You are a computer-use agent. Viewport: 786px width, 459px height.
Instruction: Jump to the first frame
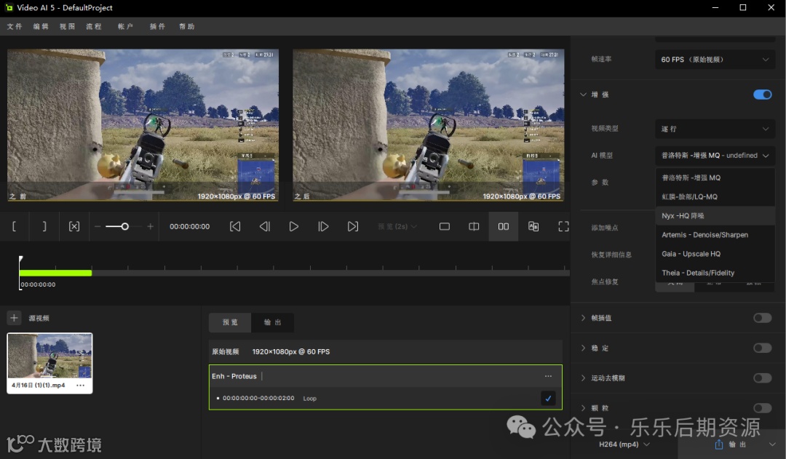pyautogui.click(x=235, y=226)
